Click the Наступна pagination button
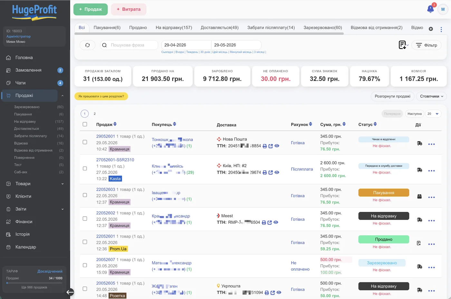This screenshot has height=299, width=451. pyautogui.click(x=414, y=114)
